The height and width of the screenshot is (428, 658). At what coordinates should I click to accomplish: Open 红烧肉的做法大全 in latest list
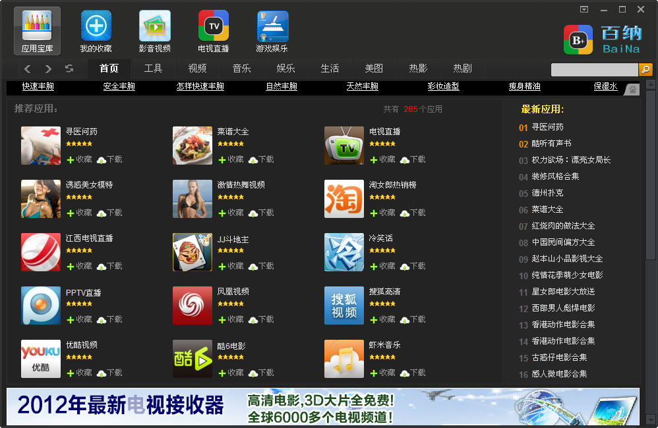(563, 226)
